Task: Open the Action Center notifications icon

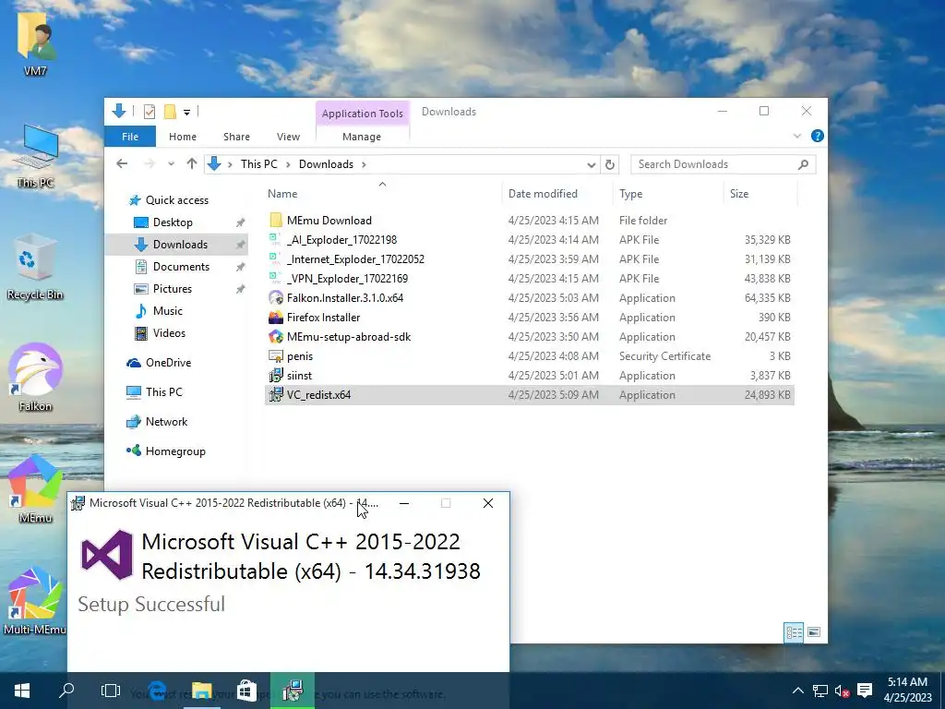Action: click(x=865, y=691)
